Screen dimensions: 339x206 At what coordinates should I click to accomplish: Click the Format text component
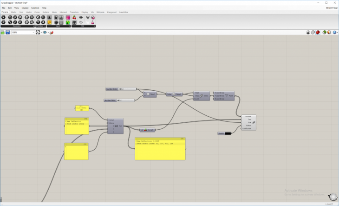tap(115, 126)
